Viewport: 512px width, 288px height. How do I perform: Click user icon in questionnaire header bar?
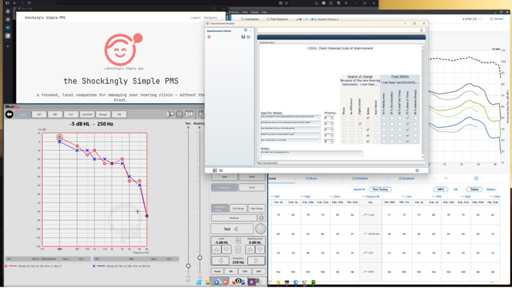tap(421, 30)
